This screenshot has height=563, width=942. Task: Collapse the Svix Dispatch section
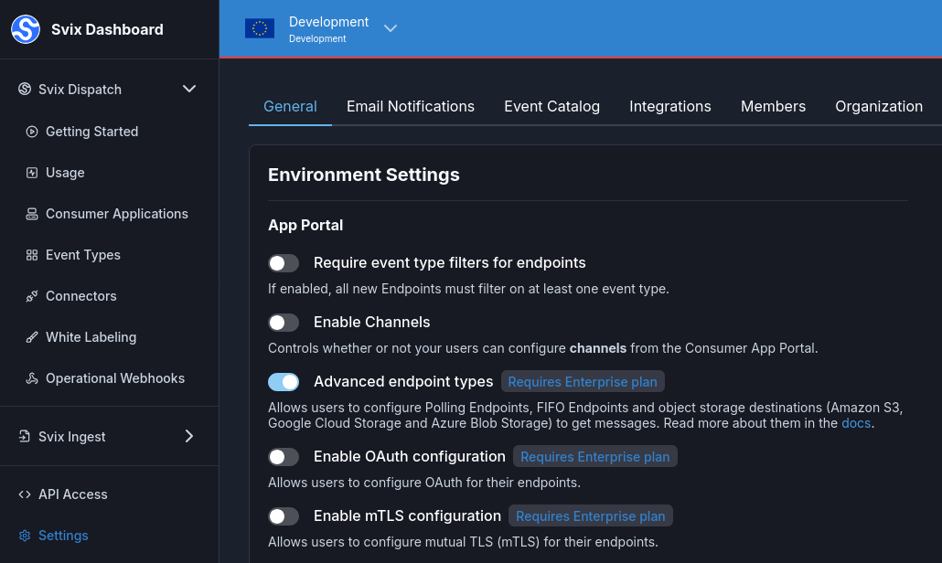[x=188, y=89]
